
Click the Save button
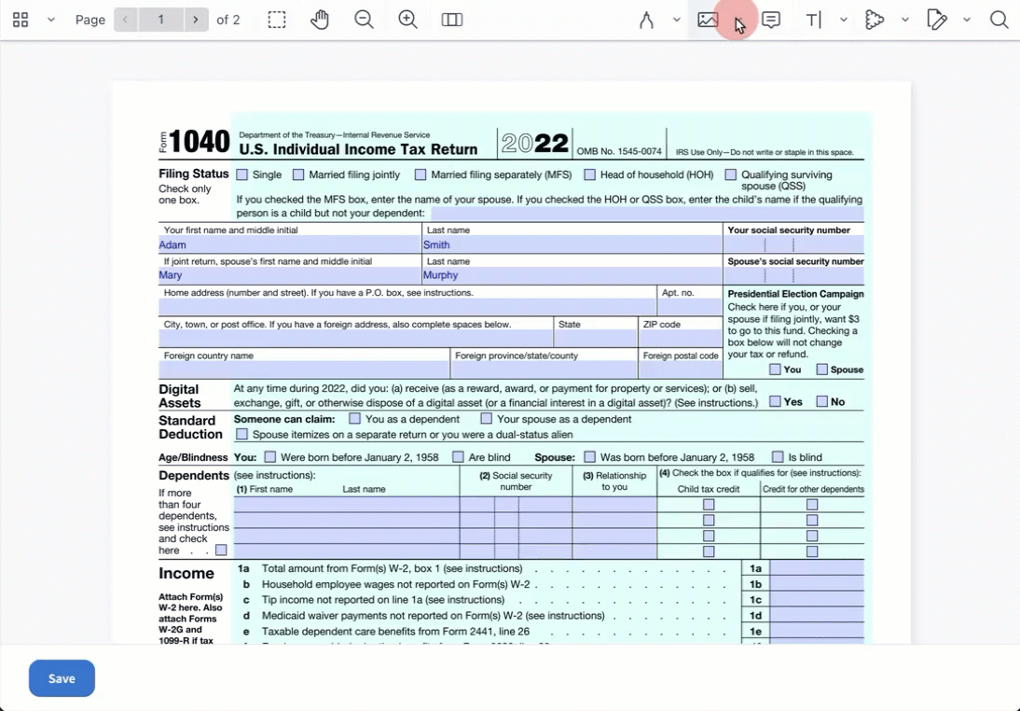[62, 678]
